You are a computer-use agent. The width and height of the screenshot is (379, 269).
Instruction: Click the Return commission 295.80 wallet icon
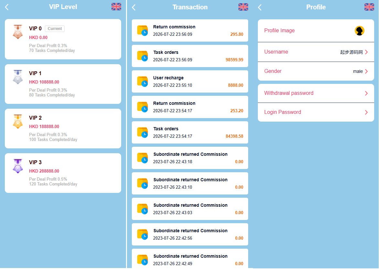[142, 31]
